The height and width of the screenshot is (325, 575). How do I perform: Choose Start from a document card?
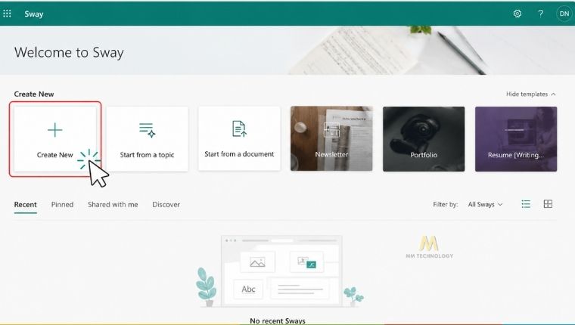239,139
